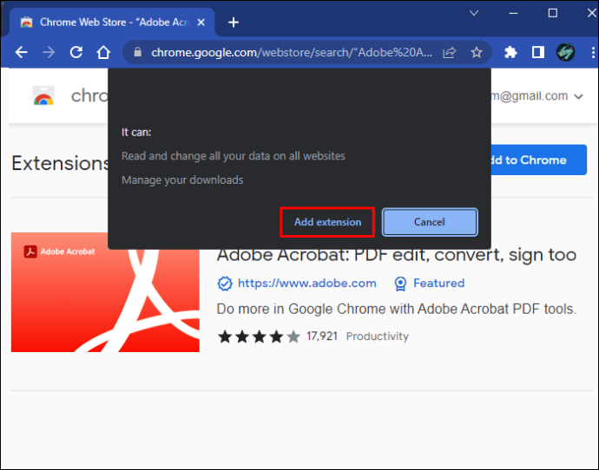This screenshot has height=470, width=599.
Task: Click the Productivity category label
Action: click(377, 336)
